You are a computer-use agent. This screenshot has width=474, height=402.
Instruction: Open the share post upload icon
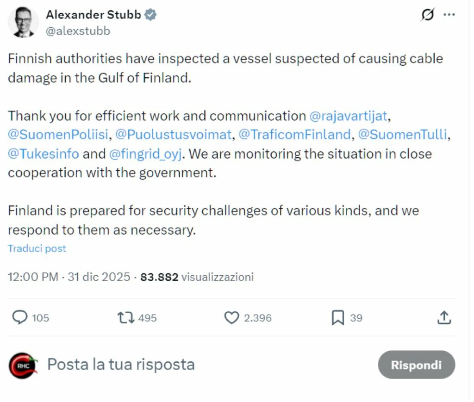(444, 317)
